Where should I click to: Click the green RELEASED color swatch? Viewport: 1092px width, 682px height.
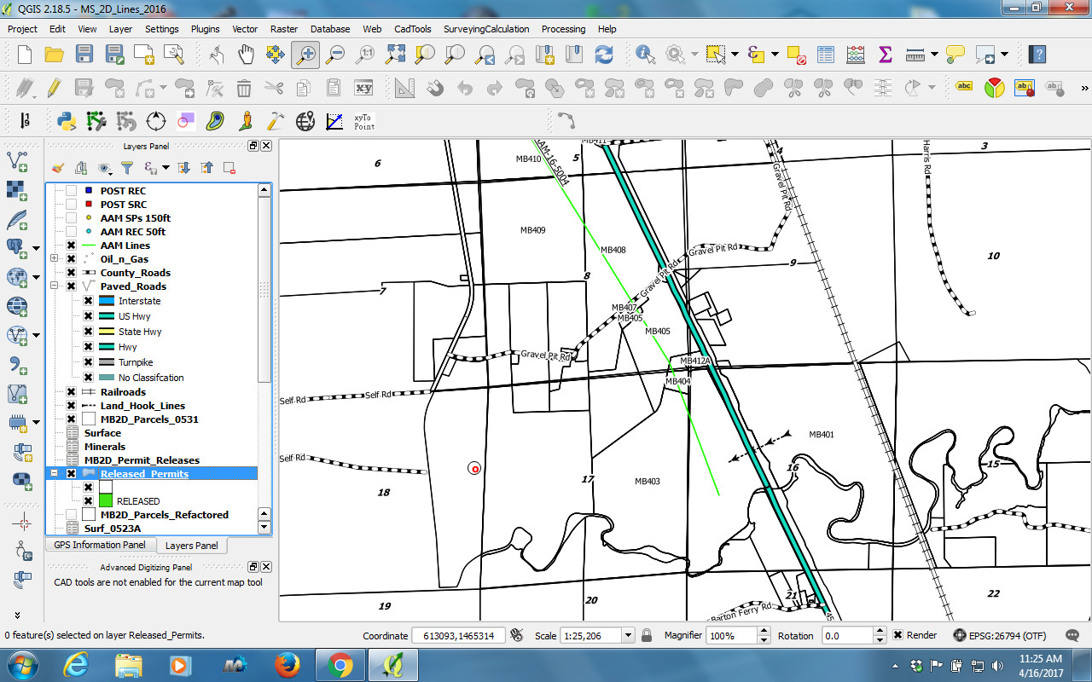pos(104,501)
